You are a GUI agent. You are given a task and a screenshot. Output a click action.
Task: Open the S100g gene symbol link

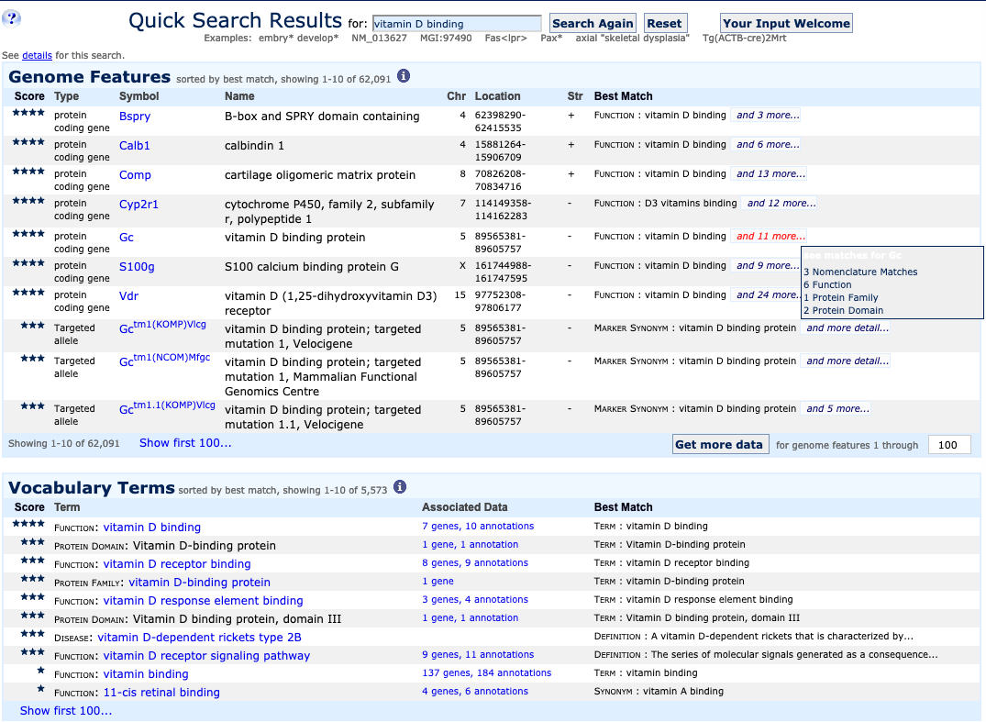pos(137,267)
